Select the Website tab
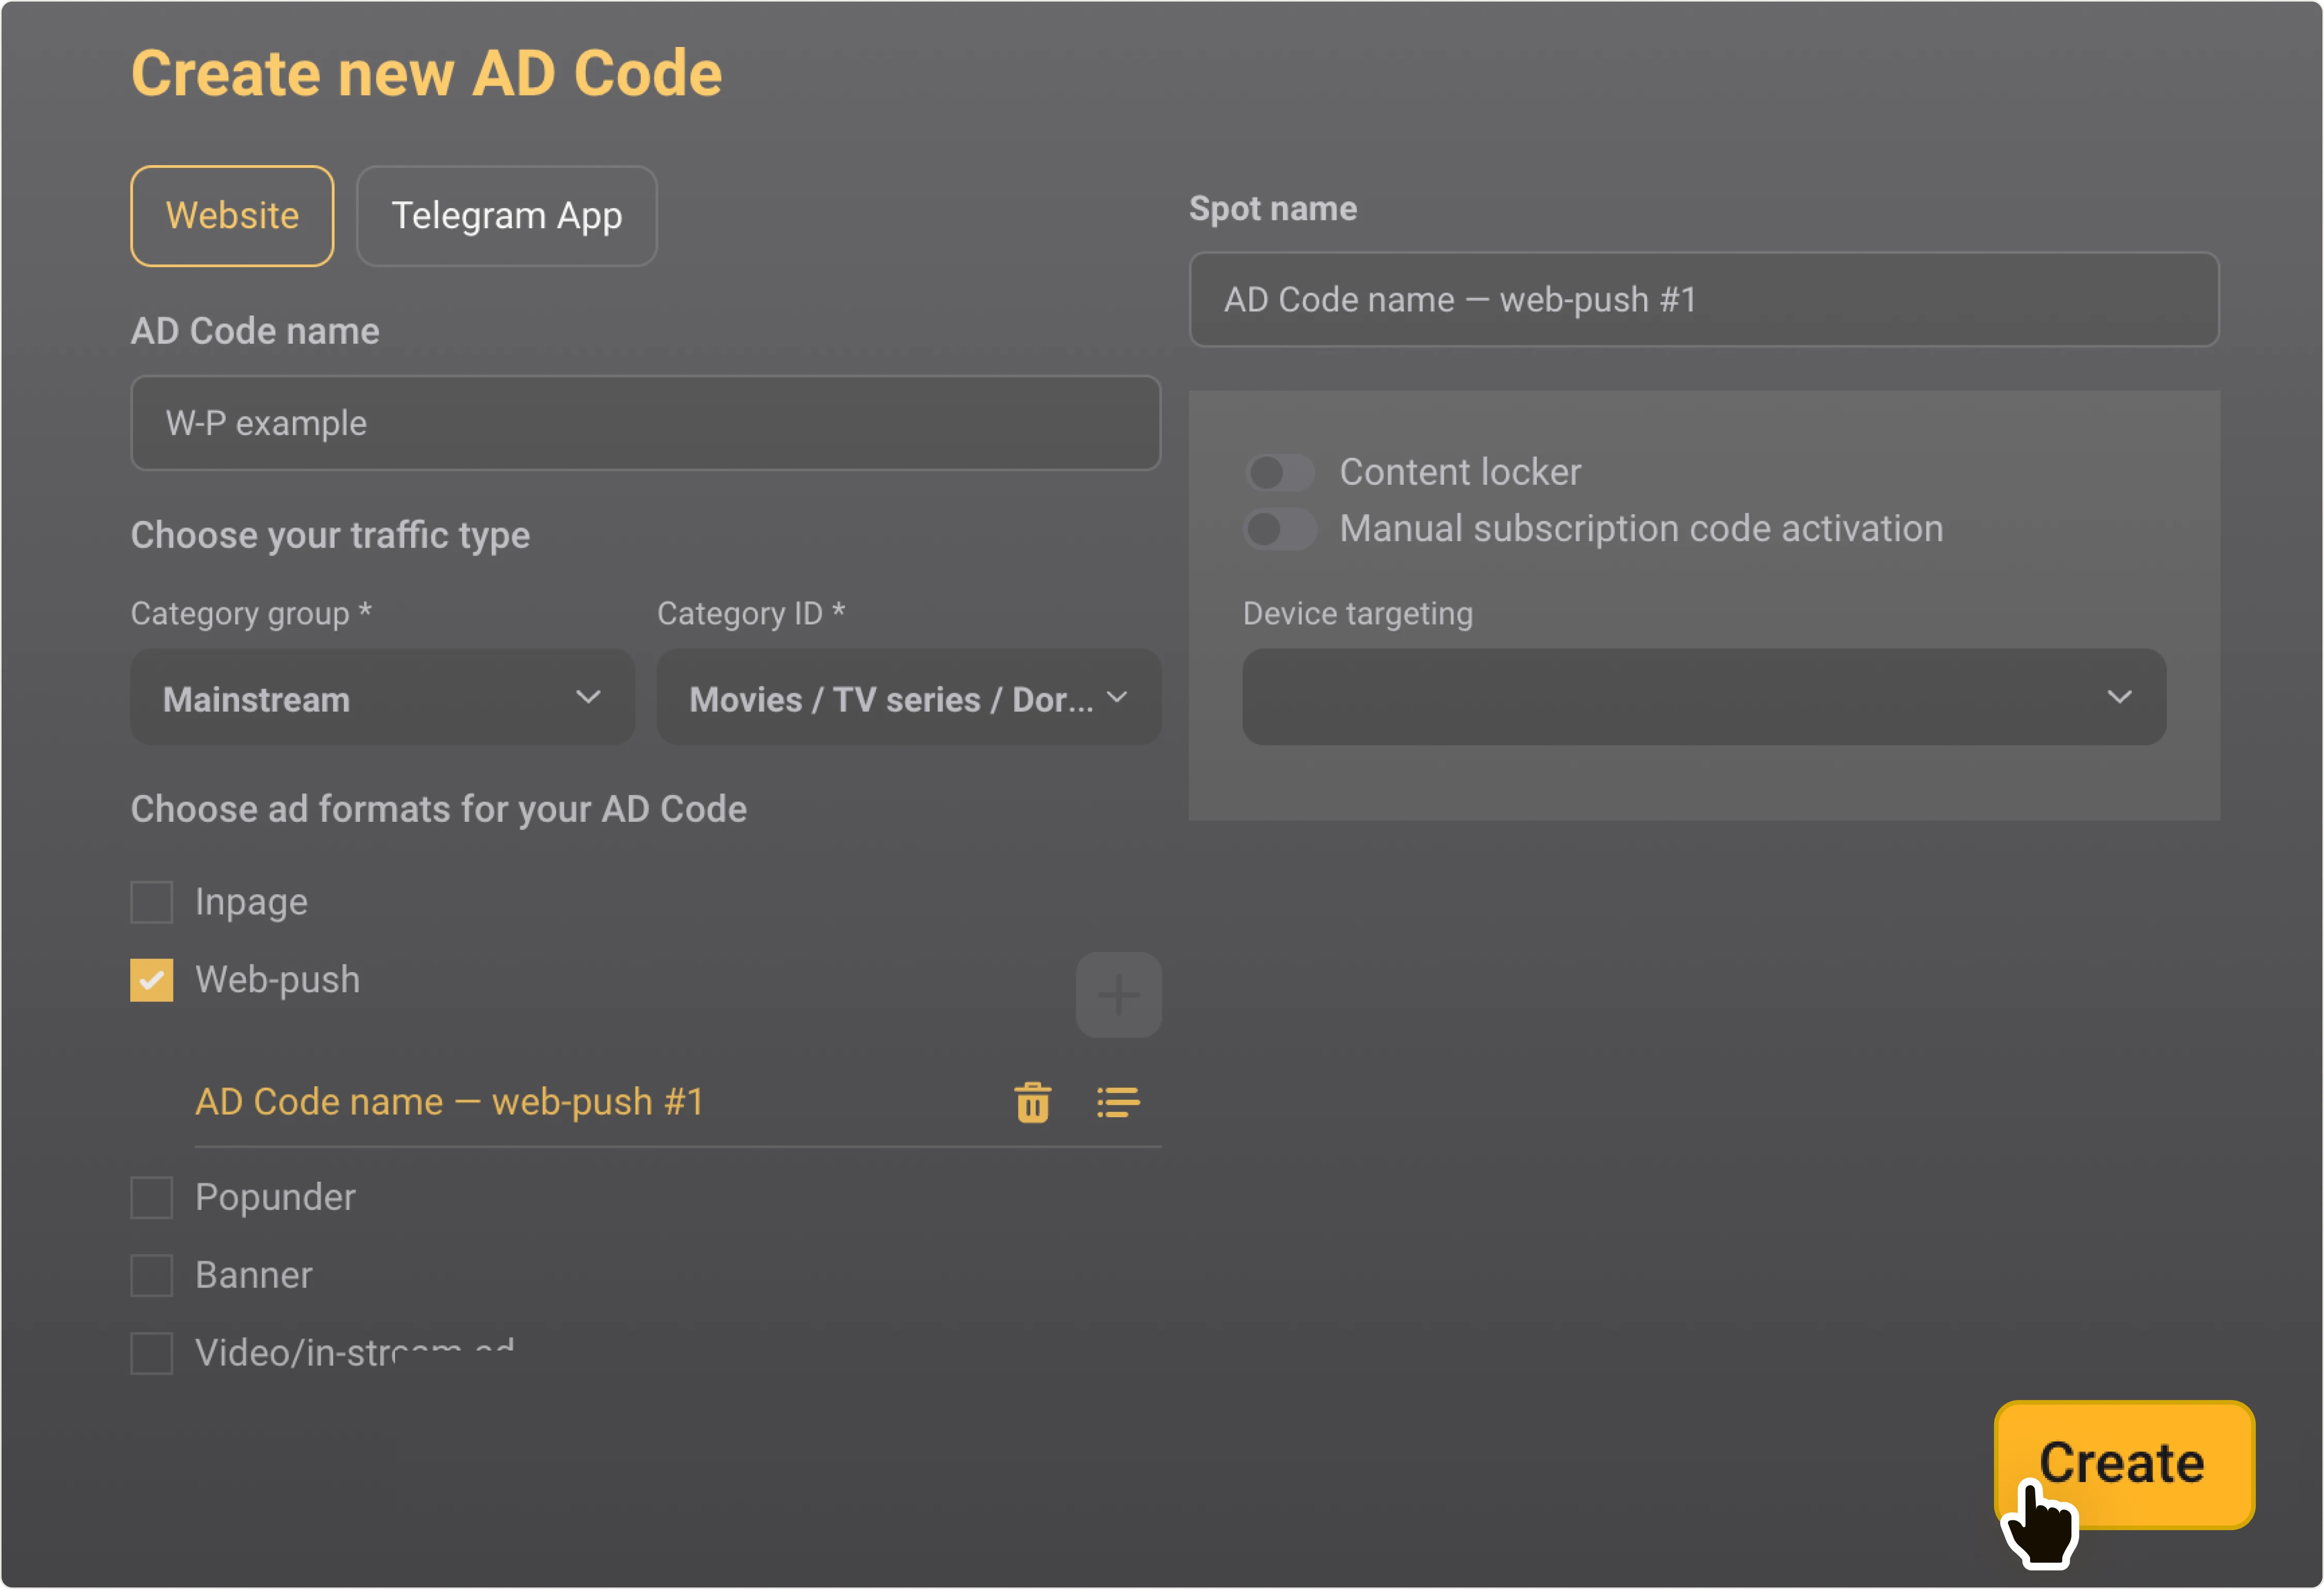 coord(232,216)
